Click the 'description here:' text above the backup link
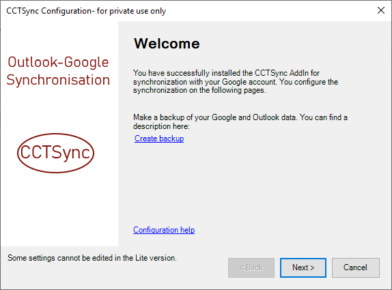This screenshot has height=290, width=392. (x=161, y=126)
